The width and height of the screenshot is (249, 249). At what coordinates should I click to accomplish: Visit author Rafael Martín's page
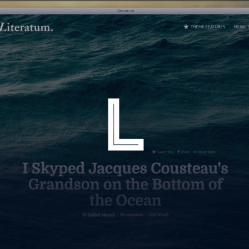101,215
